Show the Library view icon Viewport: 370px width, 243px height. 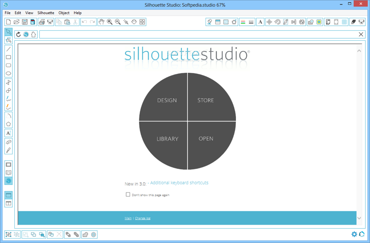pos(8,173)
